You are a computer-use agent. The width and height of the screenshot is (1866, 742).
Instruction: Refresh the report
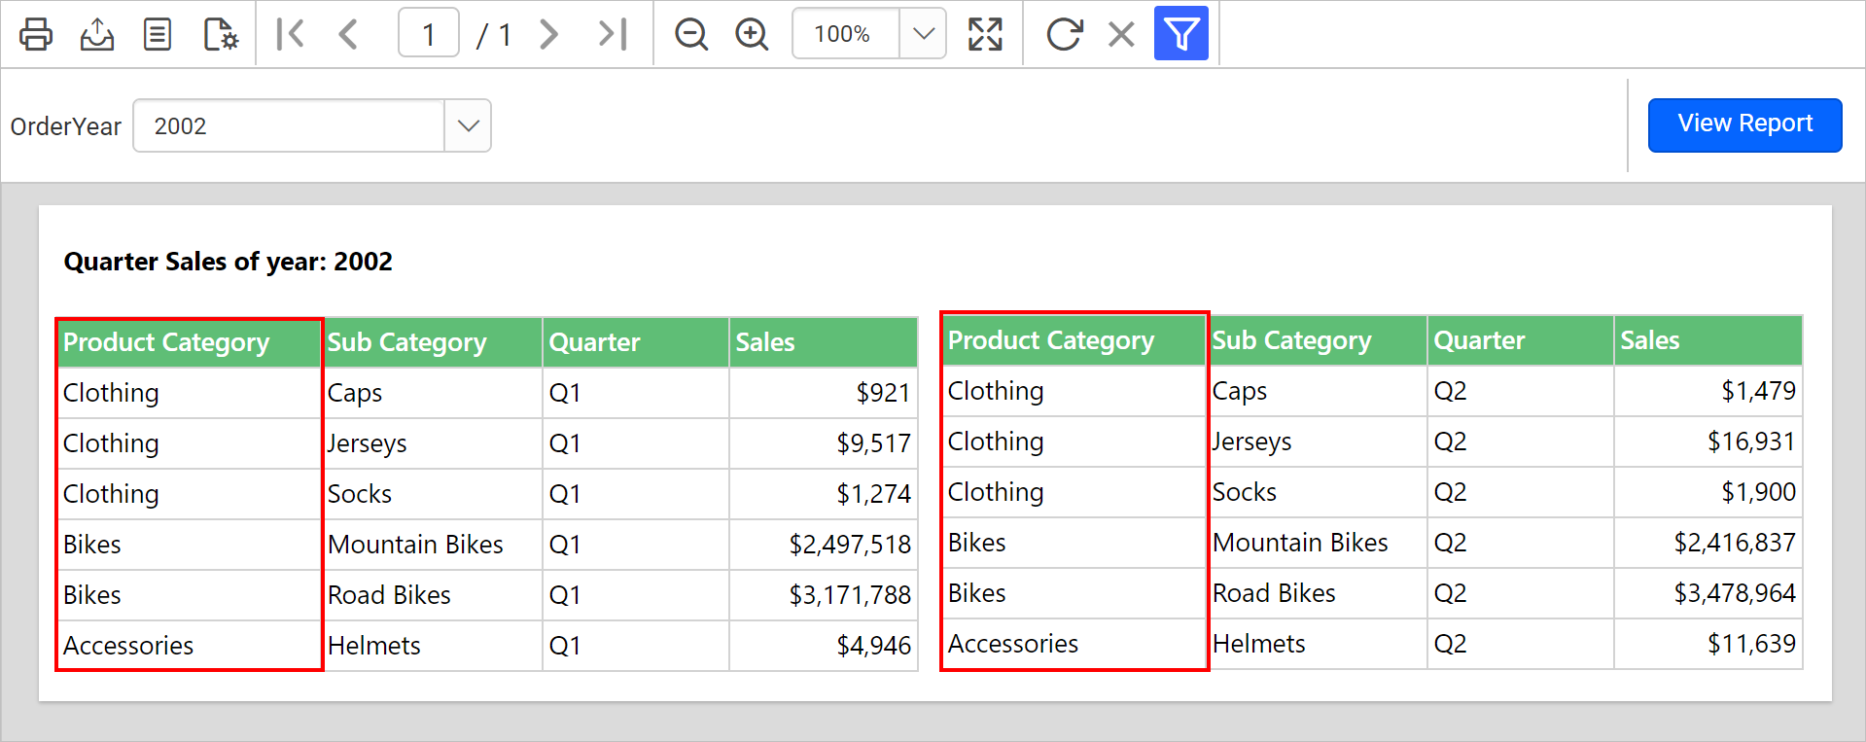pos(1064,34)
